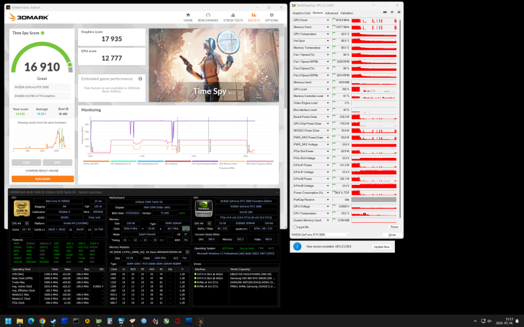The height and width of the screenshot is (327, 524).
Task: Select the Sensors tab in GPU-Z
Action: tap(318, 13)
